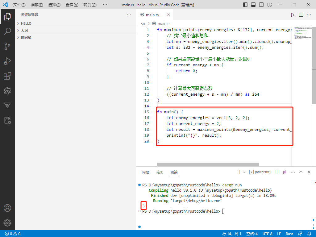This screenshot has height=237, width=316.
Task: Open the Run and Debug view
Action: 7,61
